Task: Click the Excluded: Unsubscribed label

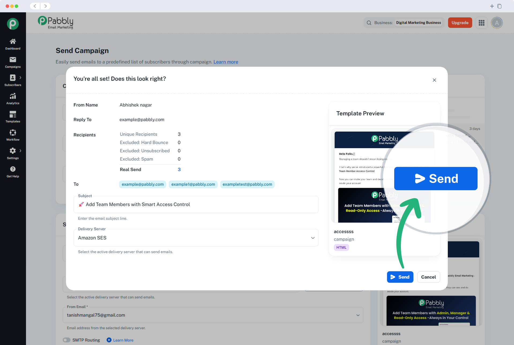Action: (x=145, y=151)
